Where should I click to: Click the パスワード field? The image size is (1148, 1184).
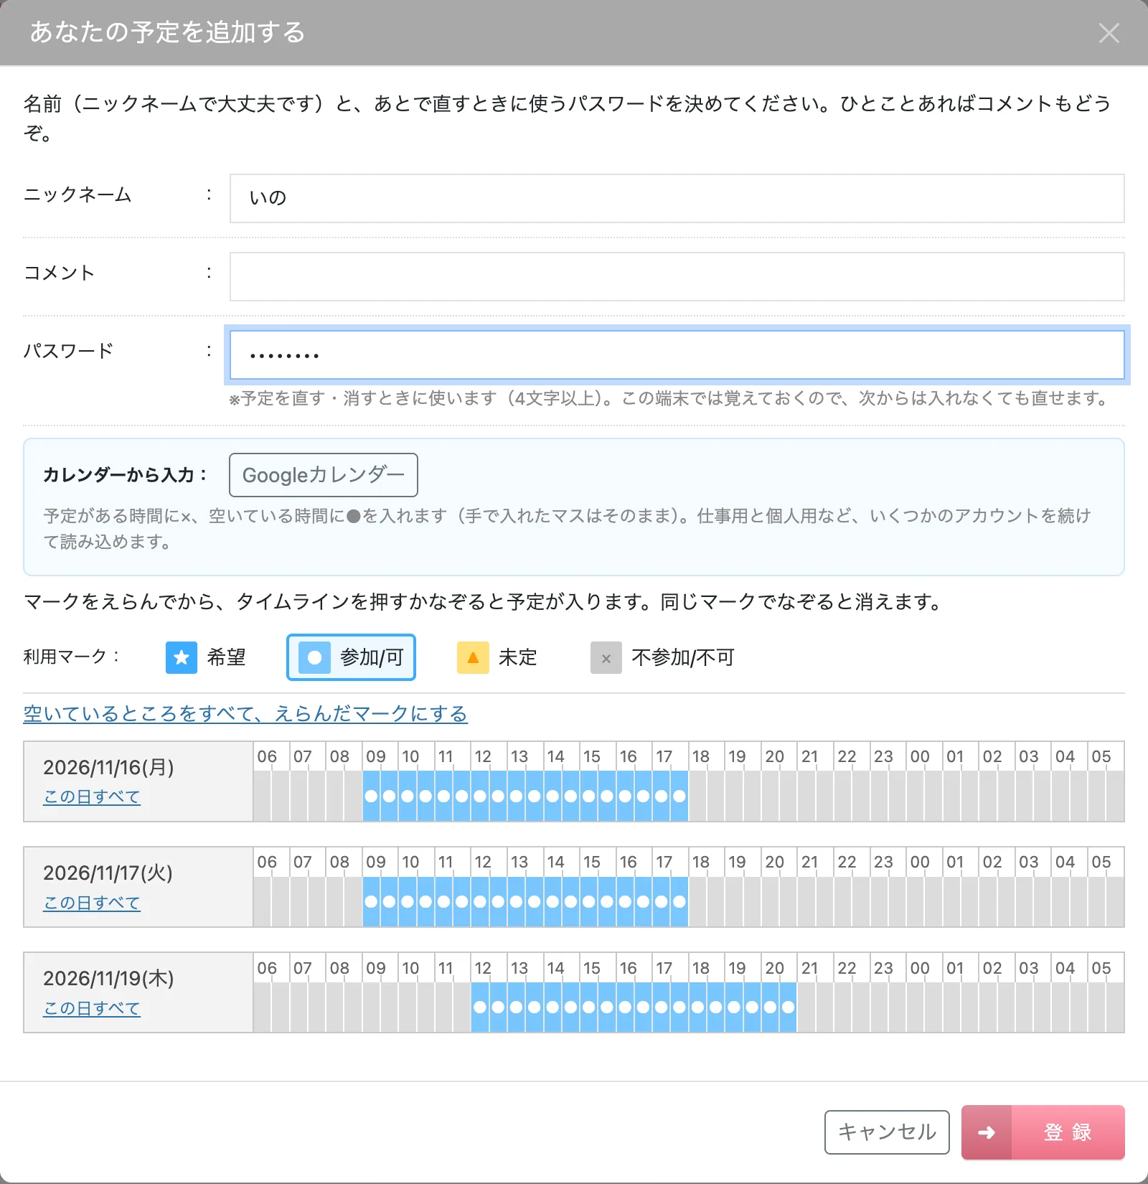pos(677,354)
